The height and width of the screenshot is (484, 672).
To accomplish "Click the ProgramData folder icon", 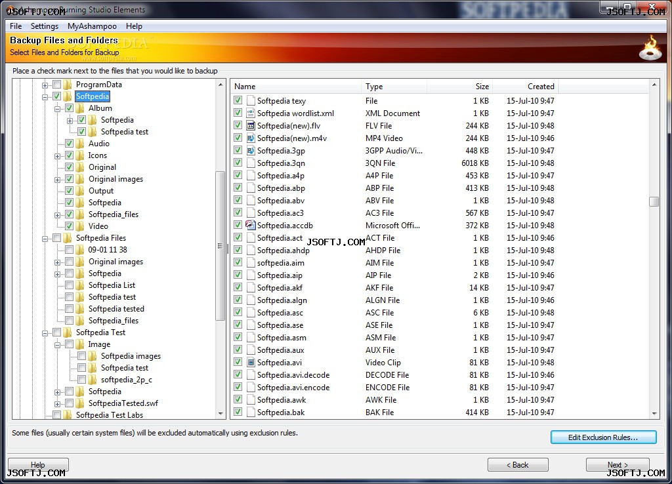I will pyautogui.click(x=68, y=85).
